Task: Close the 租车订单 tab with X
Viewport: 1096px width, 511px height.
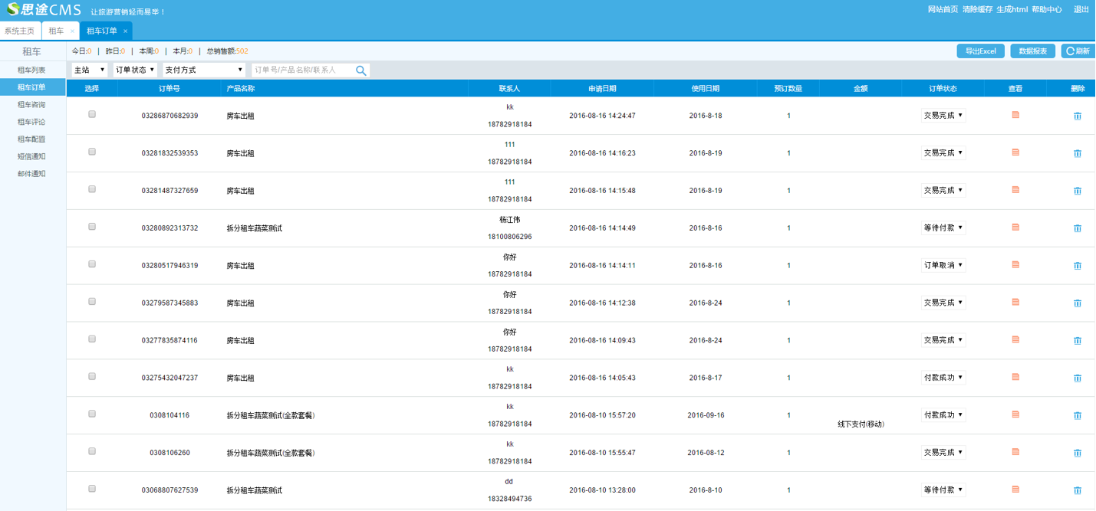Action: 125,31
